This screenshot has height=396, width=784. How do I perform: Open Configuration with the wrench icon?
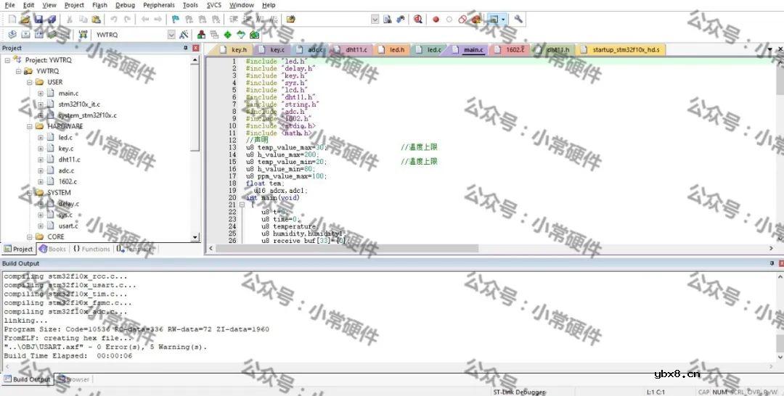point(518,19)
